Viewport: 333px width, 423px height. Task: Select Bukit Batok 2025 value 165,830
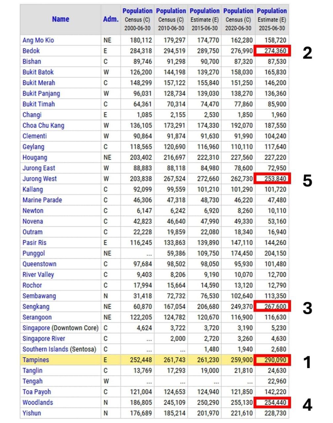[275, 72]
